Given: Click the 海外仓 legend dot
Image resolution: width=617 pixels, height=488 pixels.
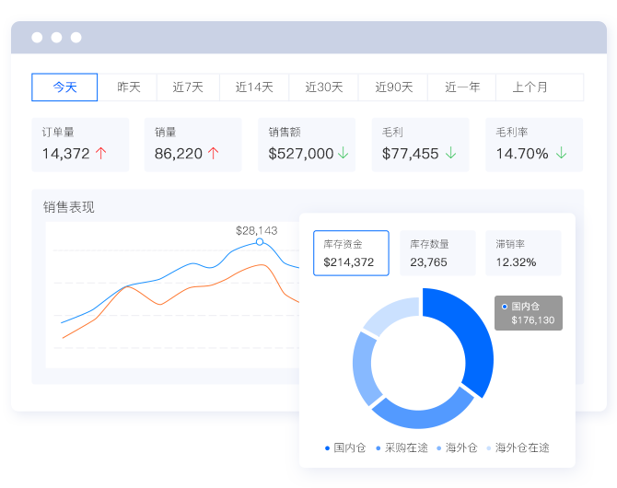Looking at the screenshot, I should pyautogui.click(x=438, y=448).
